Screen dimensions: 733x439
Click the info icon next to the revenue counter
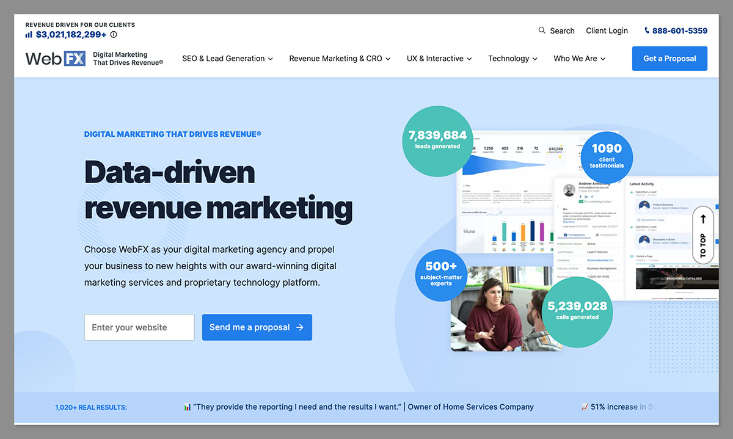114,35
